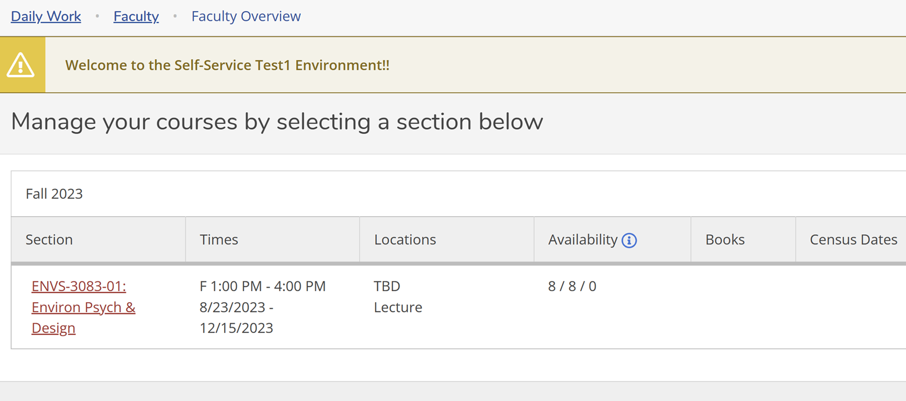The width and height of the screenshot is (906, 401).
Task: Click the Availability column header label
Action: 583,239
